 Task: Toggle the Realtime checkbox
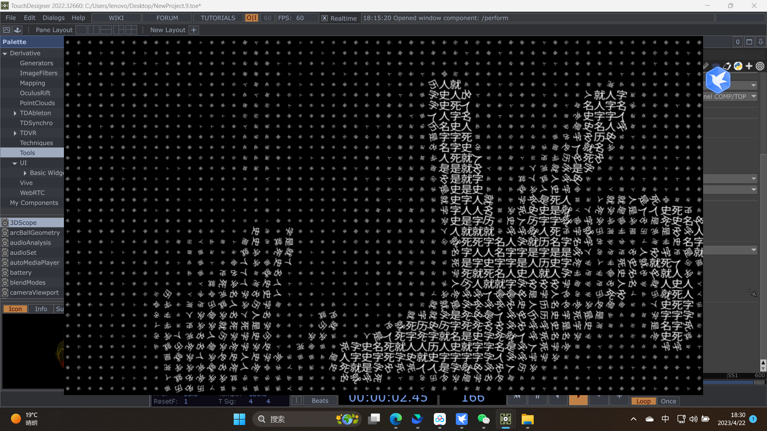click(325, 18)
